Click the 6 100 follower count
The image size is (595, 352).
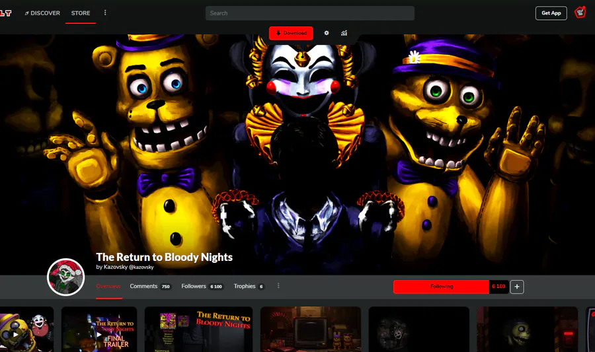(498, 287)
